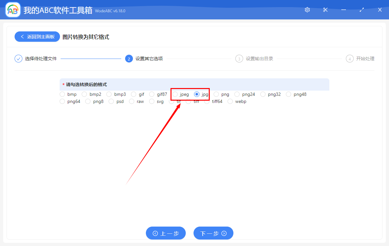Select the jpeg output format

coord(175,94)
